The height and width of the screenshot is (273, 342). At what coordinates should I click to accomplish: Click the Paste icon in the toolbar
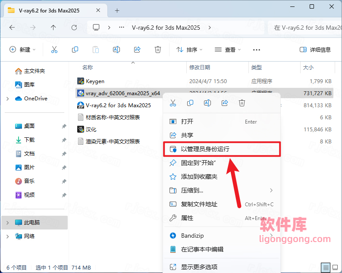pos(96,50)
